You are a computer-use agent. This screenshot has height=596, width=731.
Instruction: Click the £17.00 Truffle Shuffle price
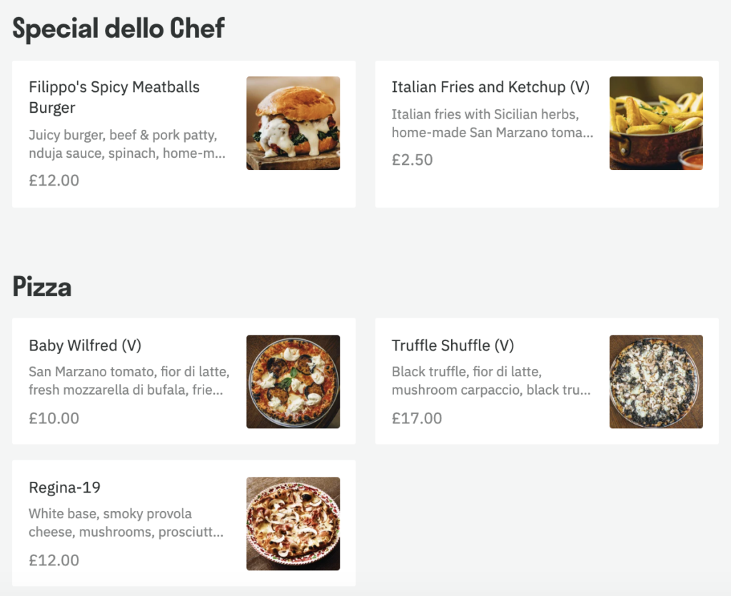point(417,418)
